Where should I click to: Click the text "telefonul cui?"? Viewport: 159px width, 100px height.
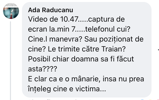click(108, 29)
